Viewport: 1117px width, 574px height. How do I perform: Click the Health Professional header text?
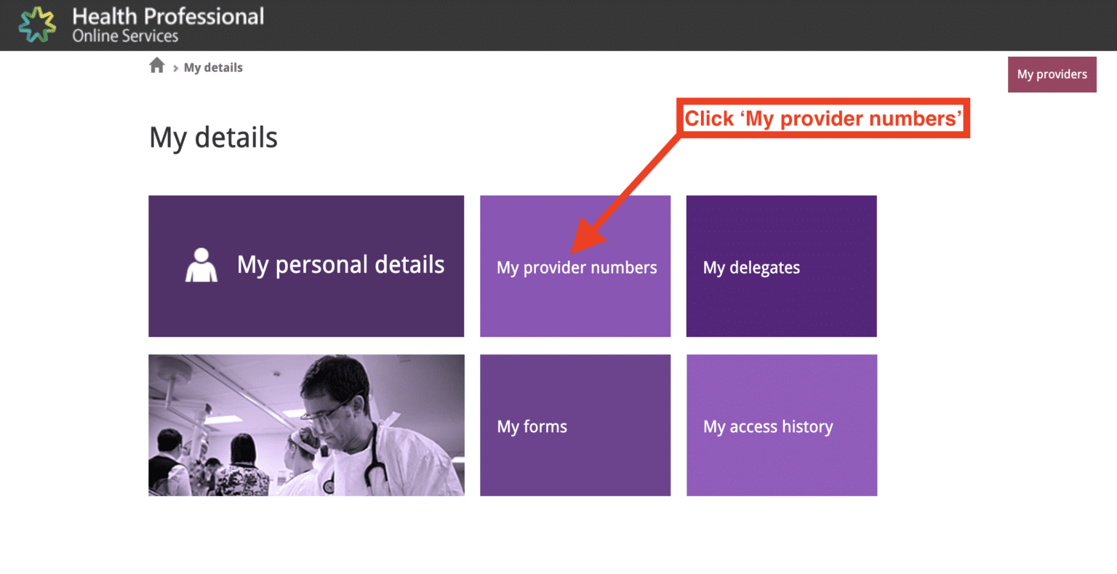[169, 17]
